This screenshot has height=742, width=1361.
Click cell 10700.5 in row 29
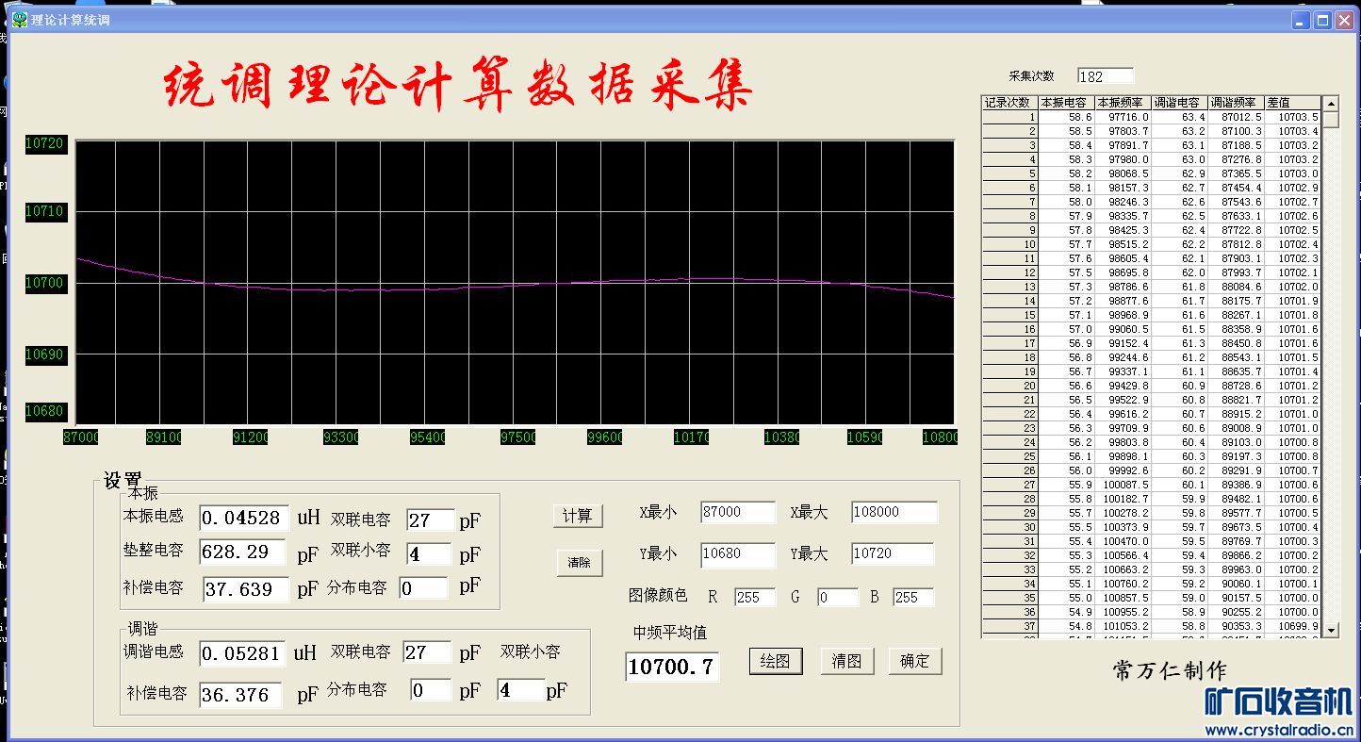click(1292, 513)
